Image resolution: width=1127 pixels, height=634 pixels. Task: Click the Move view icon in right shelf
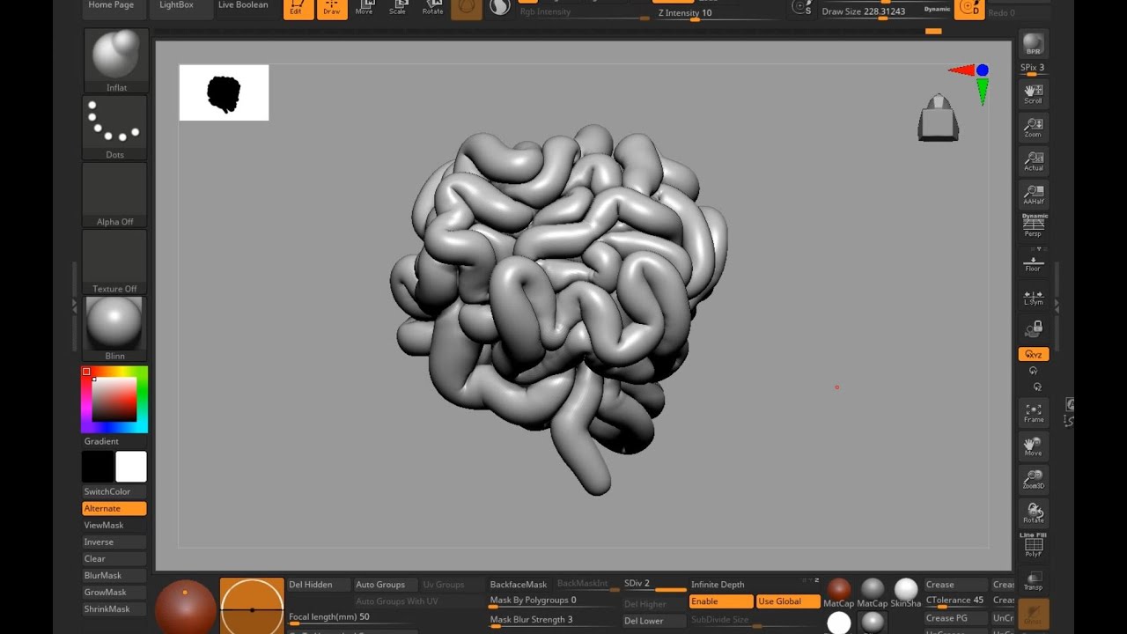[1033, 446]
